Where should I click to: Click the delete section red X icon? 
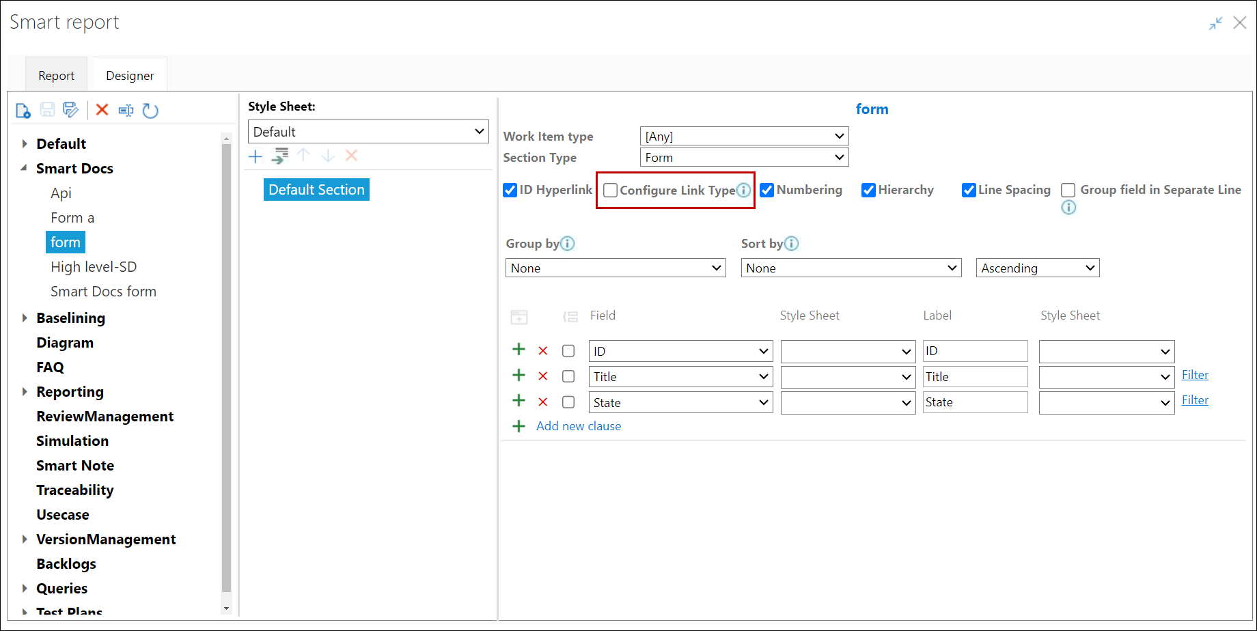pos(352,156)
